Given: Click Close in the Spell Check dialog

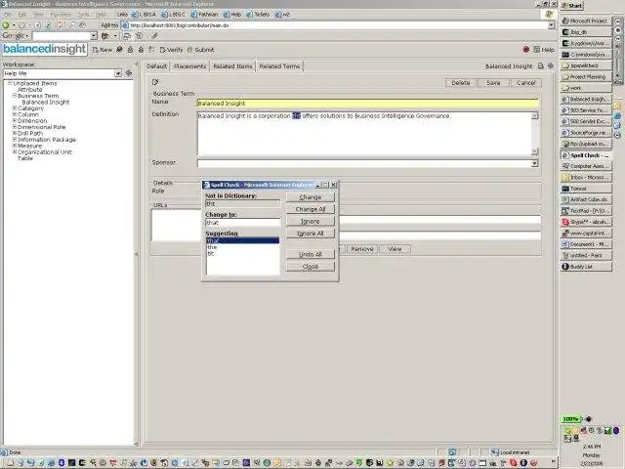Looking at the screenshot, I should [311, 266].
